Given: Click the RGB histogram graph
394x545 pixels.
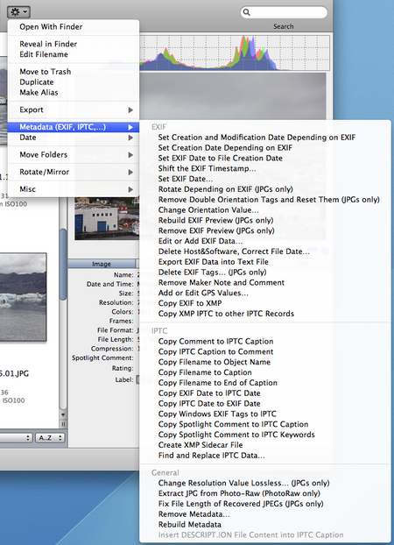Looking at the screenshot, I should [x=235, y=53].
